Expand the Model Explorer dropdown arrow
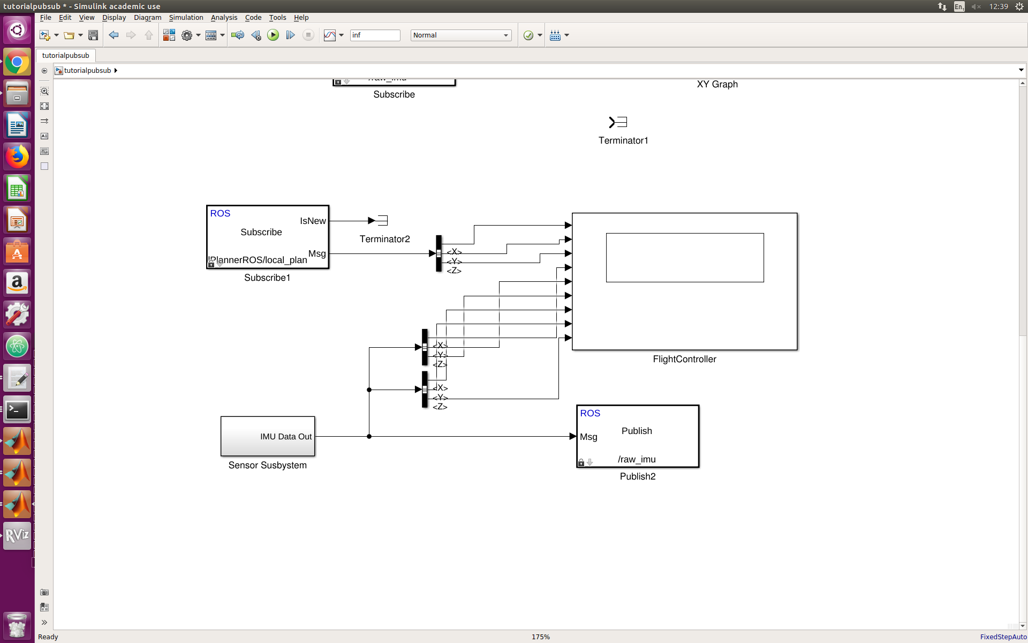1028x643 pixels. click(x=222, y=35)
